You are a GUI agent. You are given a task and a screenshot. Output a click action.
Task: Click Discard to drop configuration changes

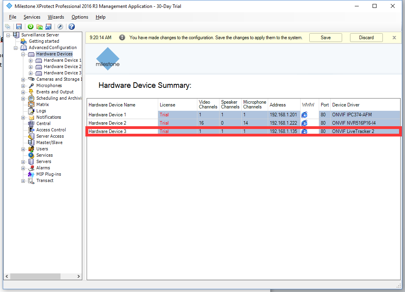(x=366, y=38)
